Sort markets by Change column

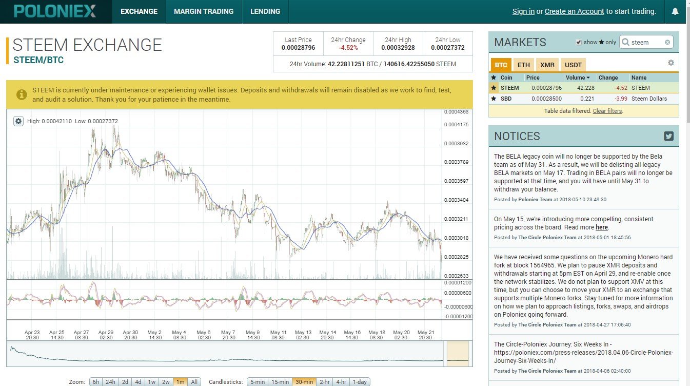[x=608, y=78]
